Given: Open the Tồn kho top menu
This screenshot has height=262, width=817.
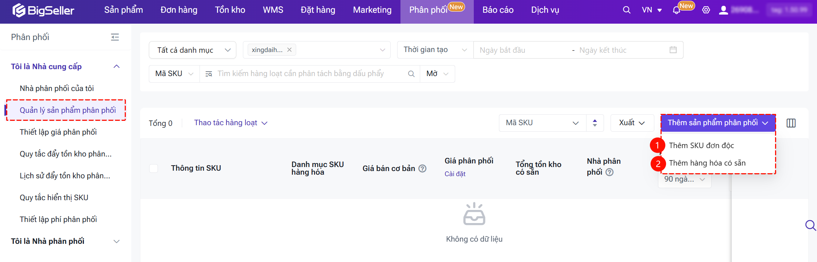Looking at the screenshot, I should tap(230, 10).
